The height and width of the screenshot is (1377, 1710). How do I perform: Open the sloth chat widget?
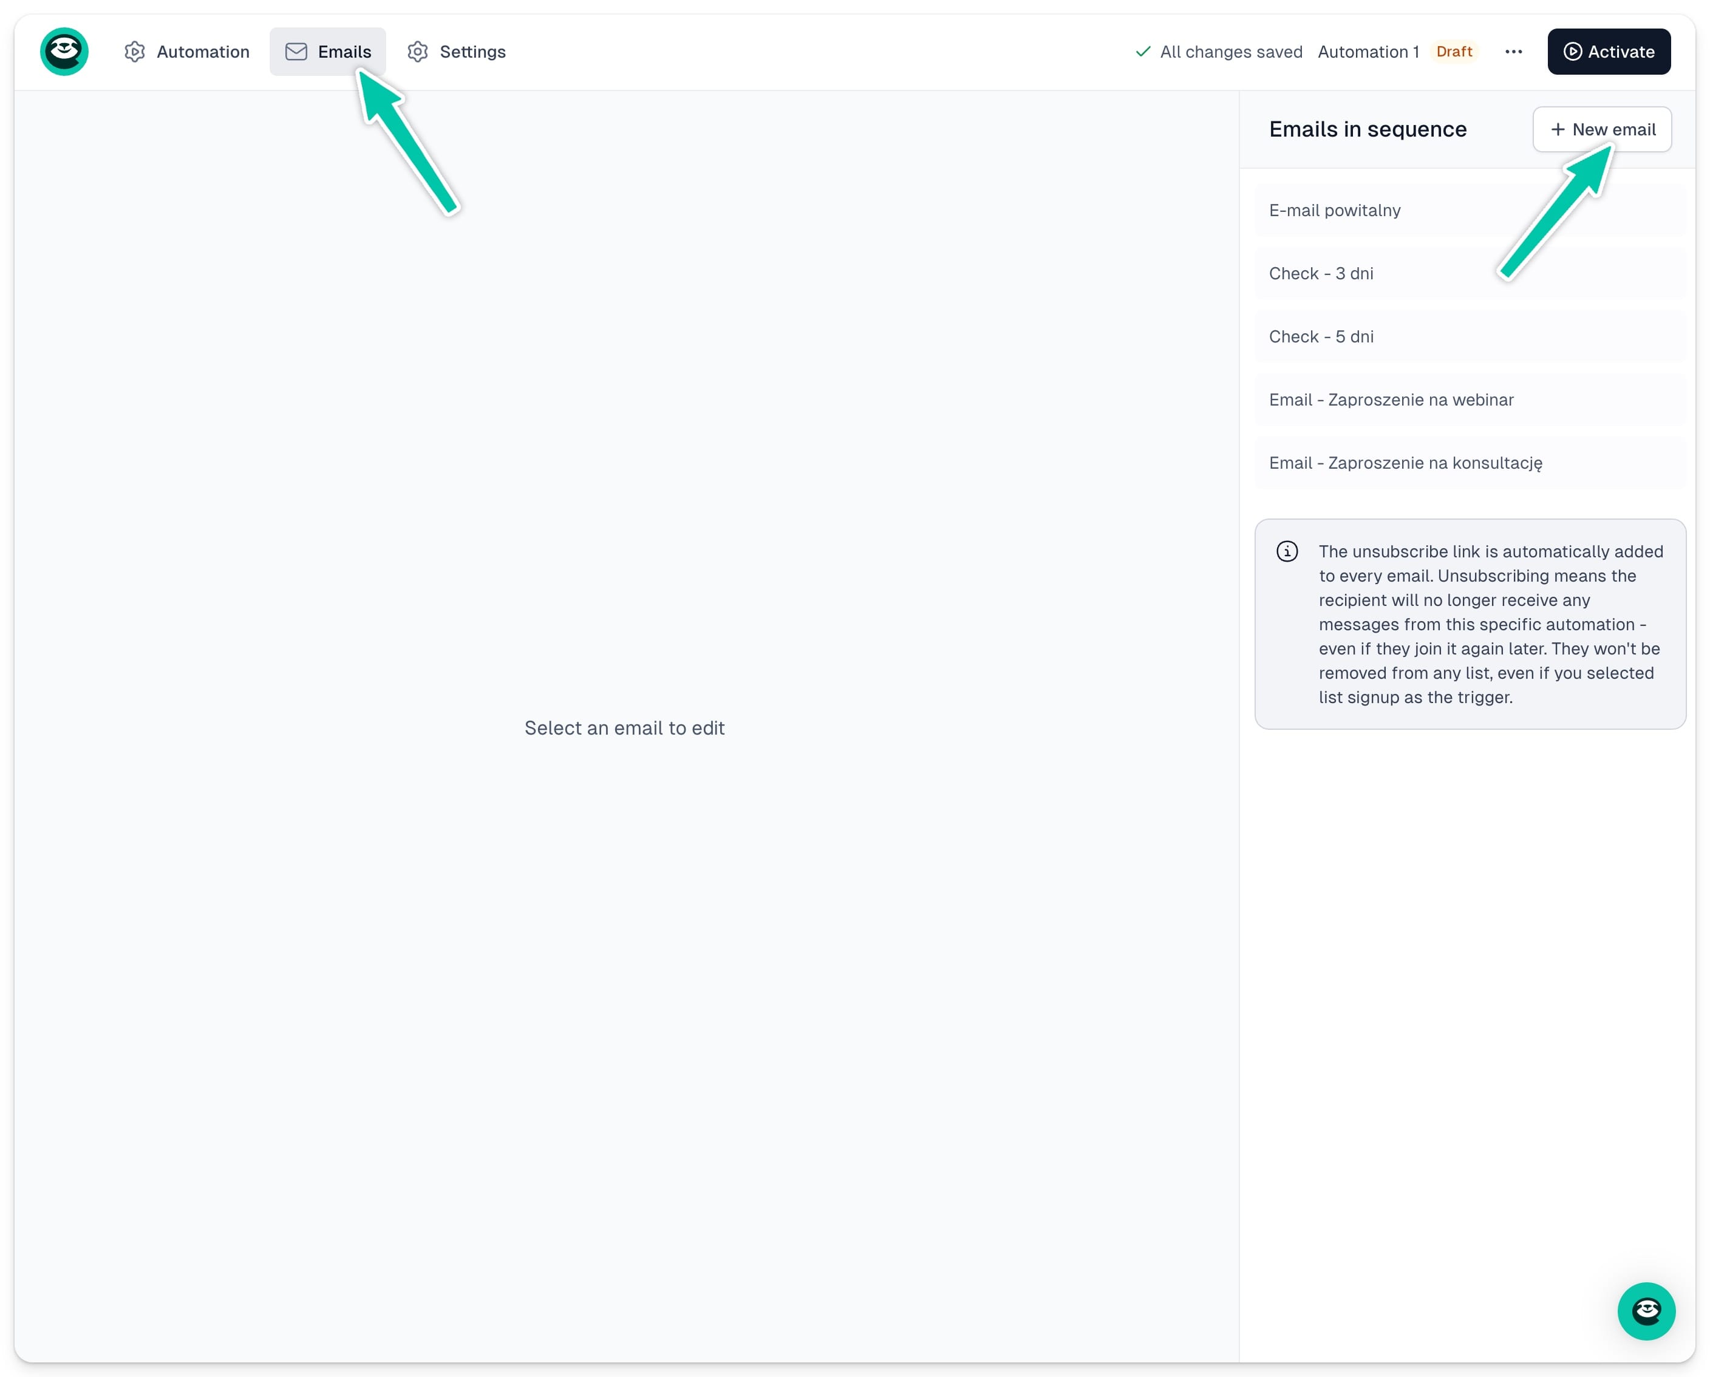(x=1646, y=1311)
